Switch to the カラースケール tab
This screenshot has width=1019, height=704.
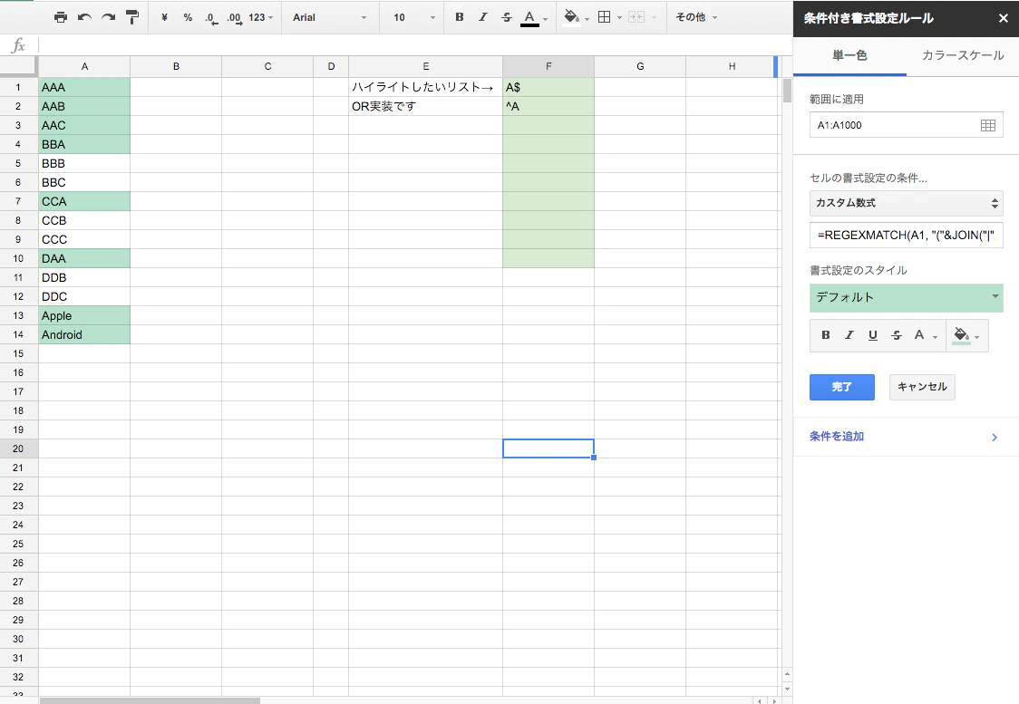pyautogui.click(x=963, y=56)
